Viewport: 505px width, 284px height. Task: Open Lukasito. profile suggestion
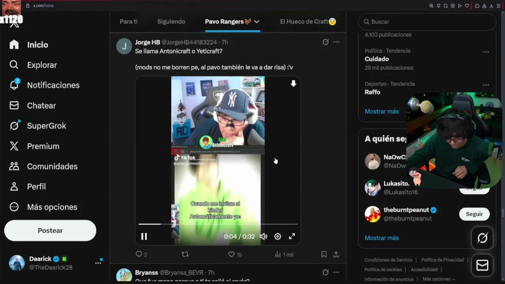(397, 184)
